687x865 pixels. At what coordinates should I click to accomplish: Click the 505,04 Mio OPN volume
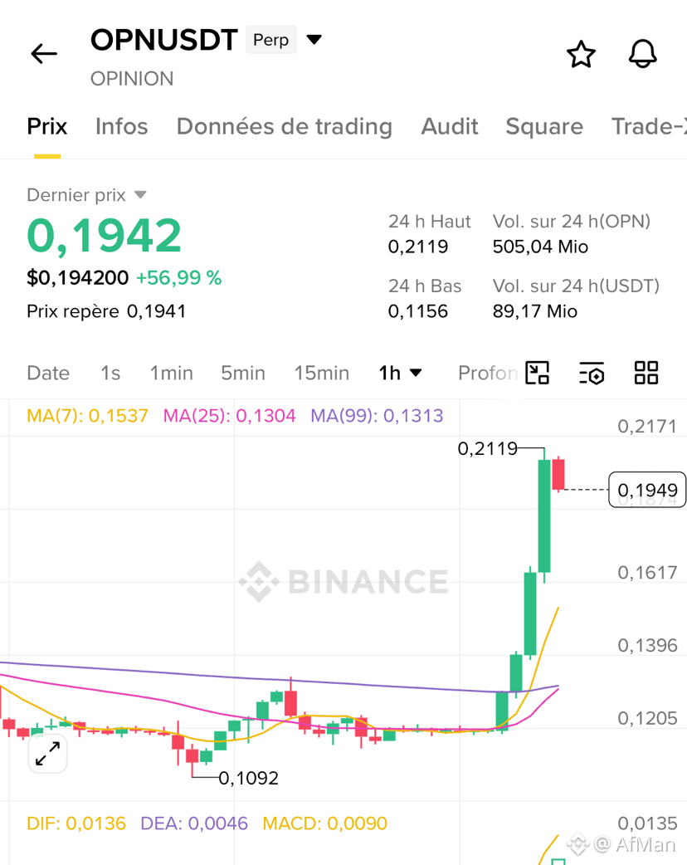click(x=540, y=247)
